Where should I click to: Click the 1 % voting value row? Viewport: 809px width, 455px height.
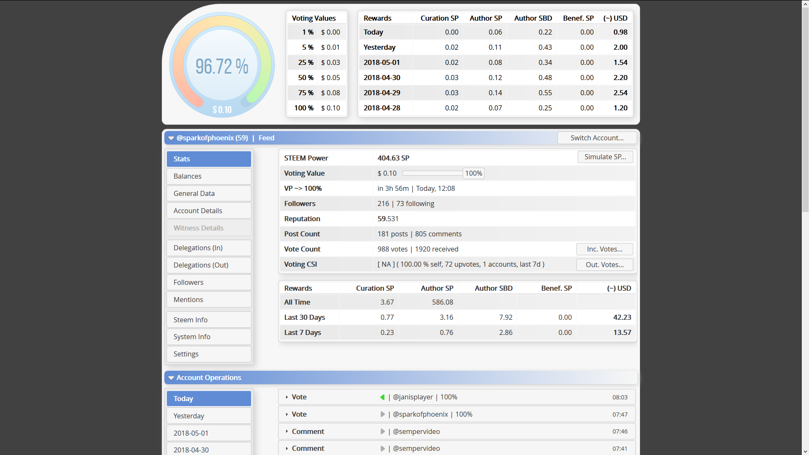pyautogui.click(x=317, y=32)
